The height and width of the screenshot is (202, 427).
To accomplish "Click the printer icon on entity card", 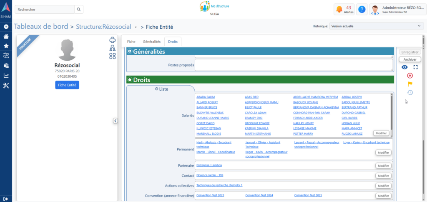I will pos(112,40).
